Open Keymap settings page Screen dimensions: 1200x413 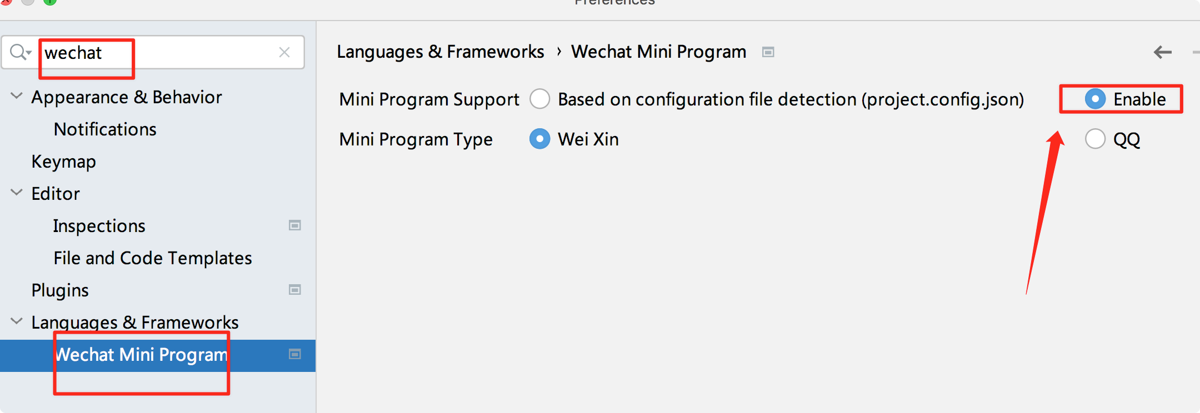click(63, 162)
